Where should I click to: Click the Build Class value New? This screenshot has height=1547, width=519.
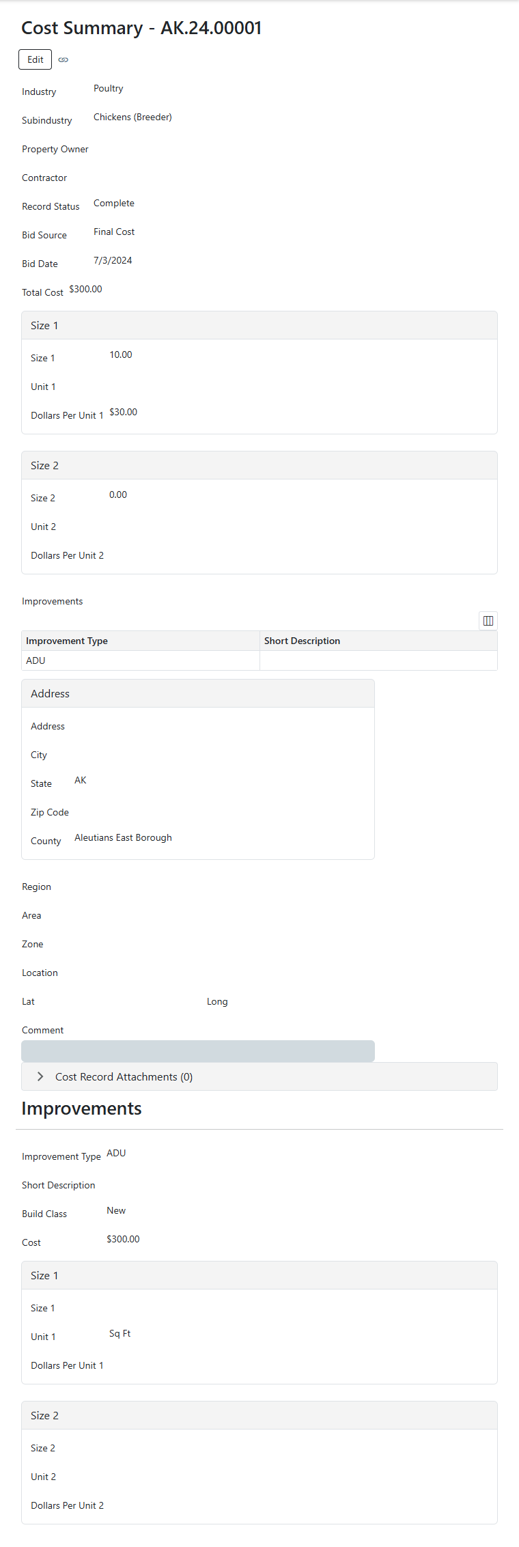click(x=116, y=1210)
